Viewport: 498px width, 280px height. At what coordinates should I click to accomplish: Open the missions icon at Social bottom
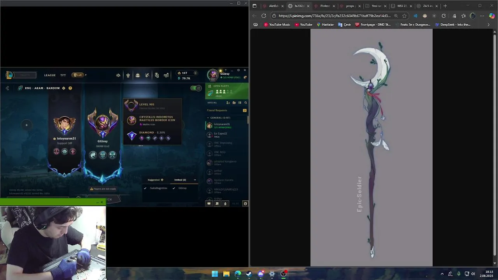pos(217,204)
